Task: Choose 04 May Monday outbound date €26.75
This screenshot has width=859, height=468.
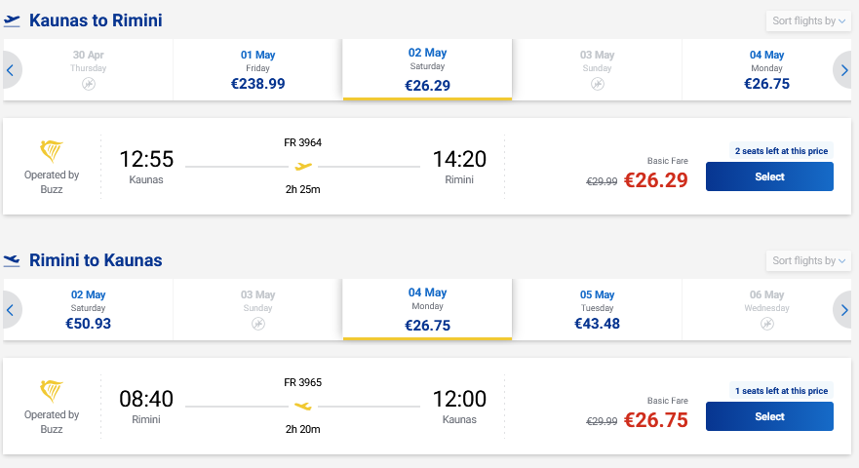Action: tap(766, 70)
